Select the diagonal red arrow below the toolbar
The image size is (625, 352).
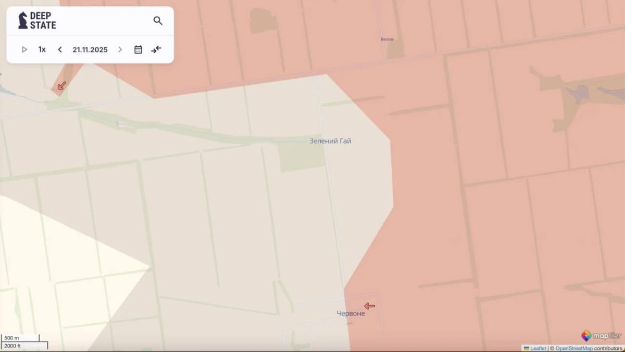62,85
